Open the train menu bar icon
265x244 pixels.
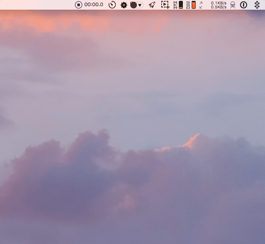pos(233,5)
